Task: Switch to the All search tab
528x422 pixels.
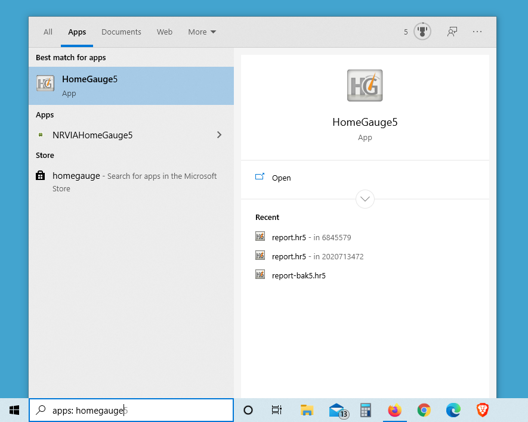Action: (x=48, y=32)
